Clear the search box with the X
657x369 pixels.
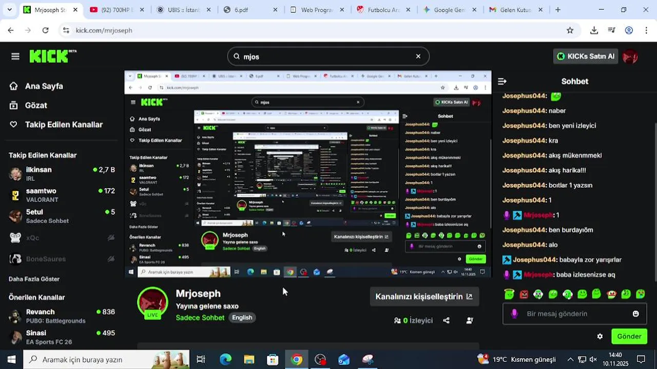click(418, 56)
